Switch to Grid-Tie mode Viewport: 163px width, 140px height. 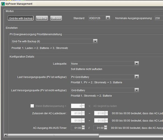coord(42,18)
